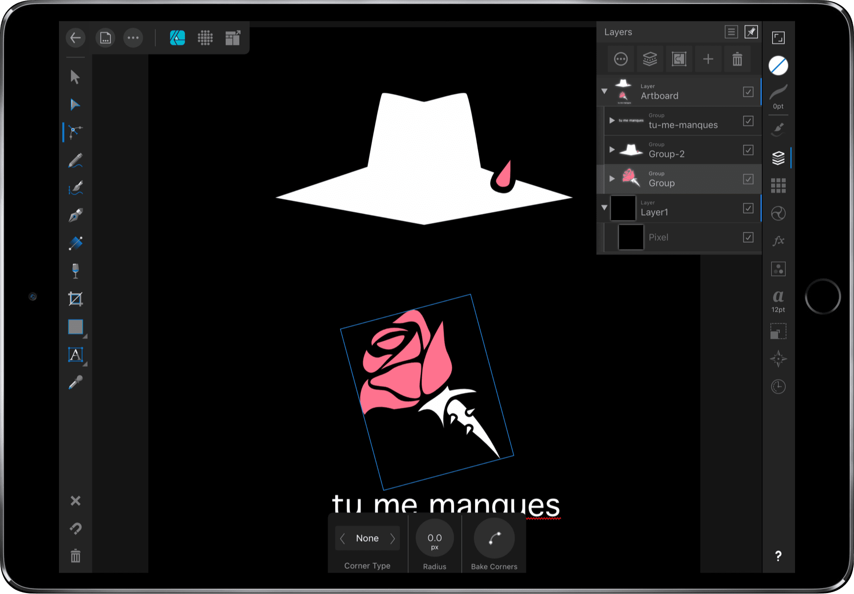Delete layer using Layers panel trash icon
Screen dimensions: 854x594
[737, 59]
